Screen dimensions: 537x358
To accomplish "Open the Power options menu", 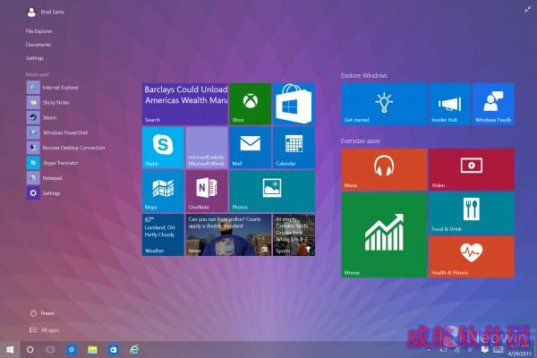I will [x=42, y=313].
